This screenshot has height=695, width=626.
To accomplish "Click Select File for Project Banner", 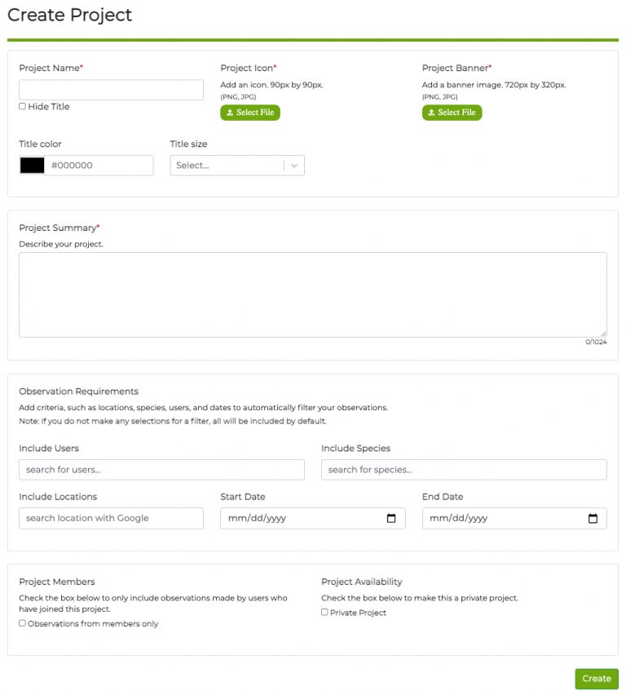I will pyautogui.click(x=452, y=113).
